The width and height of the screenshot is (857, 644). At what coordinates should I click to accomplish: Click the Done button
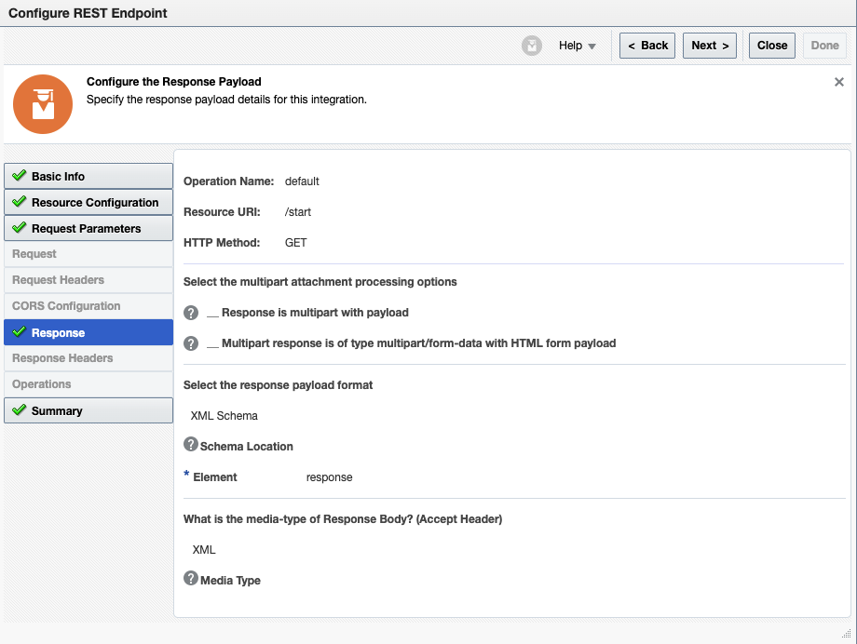(x=824, y=46)
